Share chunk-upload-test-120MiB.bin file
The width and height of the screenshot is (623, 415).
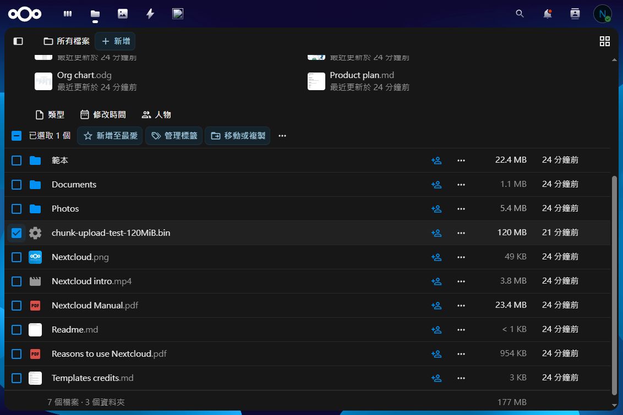tap(436, 233)
